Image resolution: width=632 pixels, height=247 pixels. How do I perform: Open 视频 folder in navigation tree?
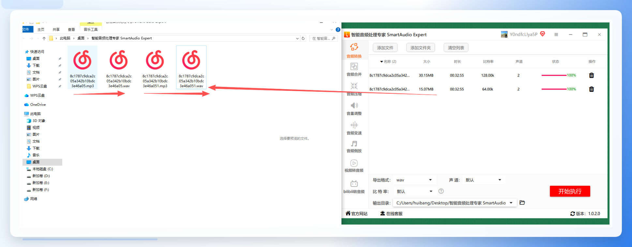tap(33, 128)
